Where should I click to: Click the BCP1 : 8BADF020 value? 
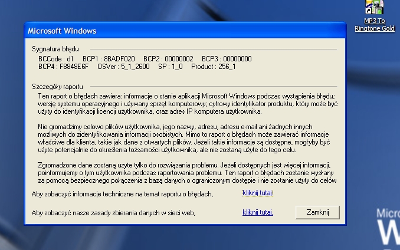[109, 59]
